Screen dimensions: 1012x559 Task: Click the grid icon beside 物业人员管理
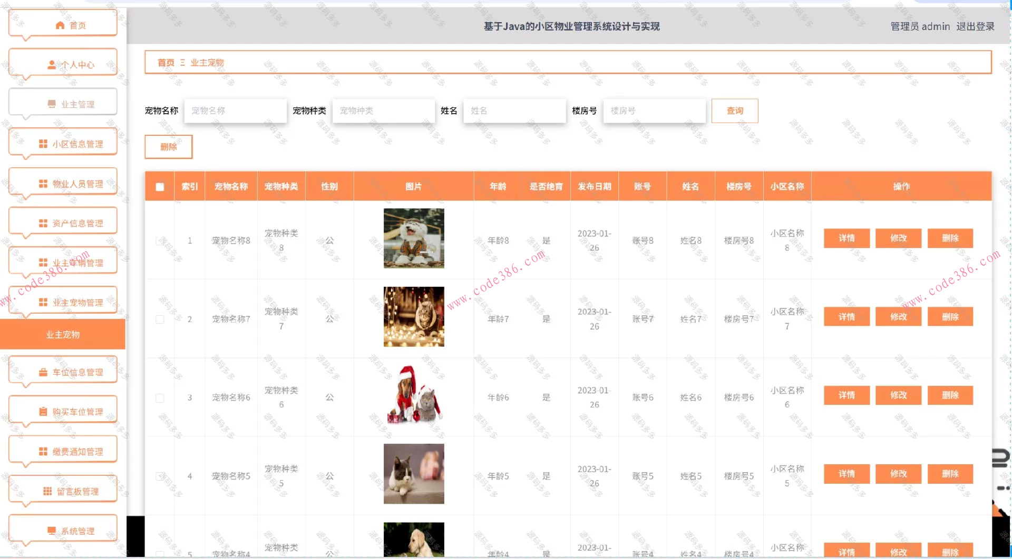[x=43, y=184]
